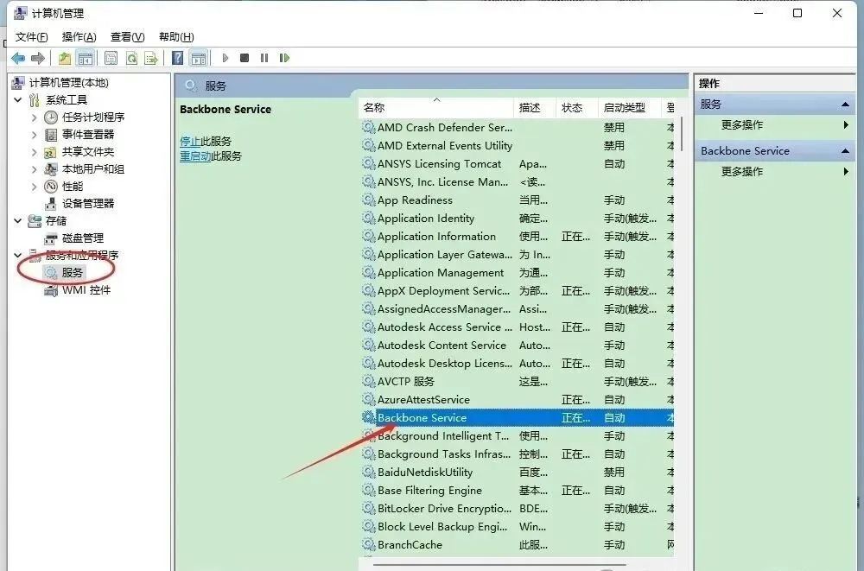Open the 文件(F) menu
The image size is (864, 571).
(x=31, y=37)
